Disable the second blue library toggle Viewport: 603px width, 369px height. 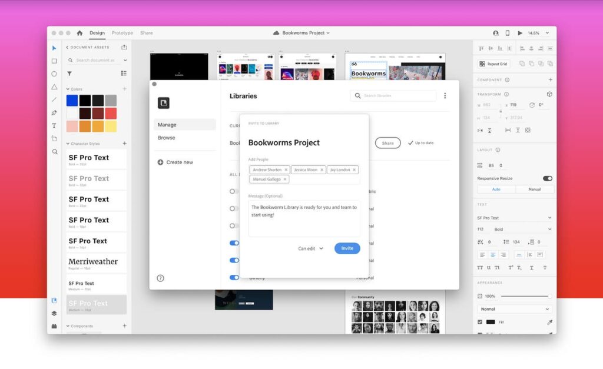(234, 260)
